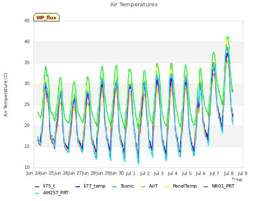Click the Jul 3 x-axis label
Screen dimensions: 268x201
159,173
